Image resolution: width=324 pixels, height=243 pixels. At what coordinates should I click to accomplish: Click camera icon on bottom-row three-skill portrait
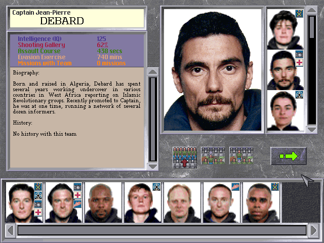[77, 187]
